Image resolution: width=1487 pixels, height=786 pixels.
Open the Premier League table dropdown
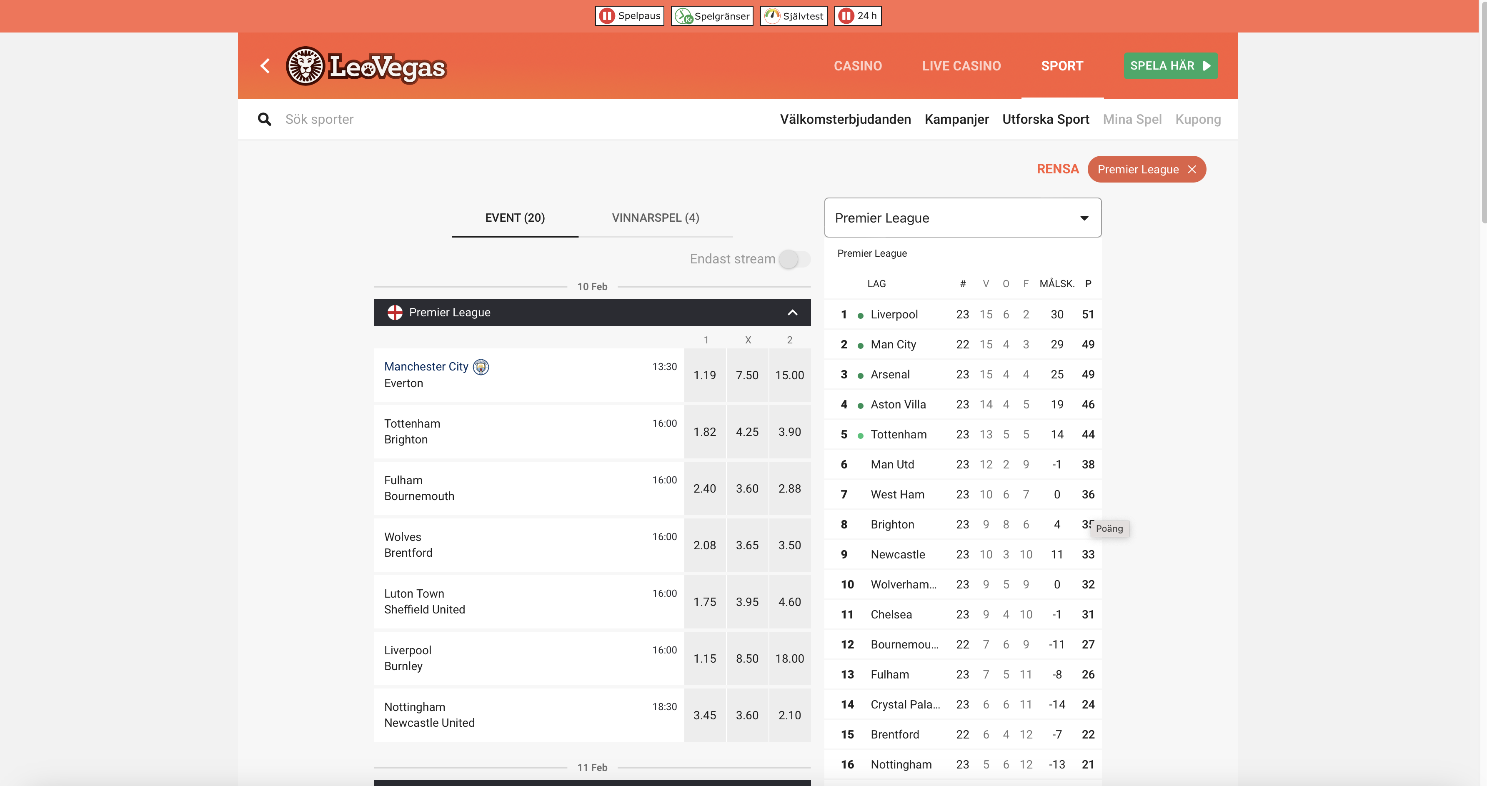pos(962,218)
